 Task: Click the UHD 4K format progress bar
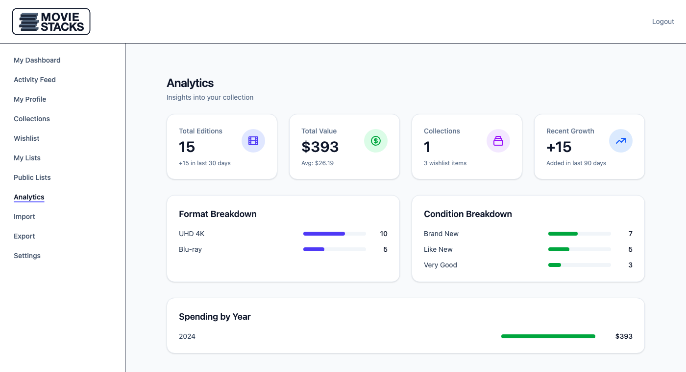point(335,234)
